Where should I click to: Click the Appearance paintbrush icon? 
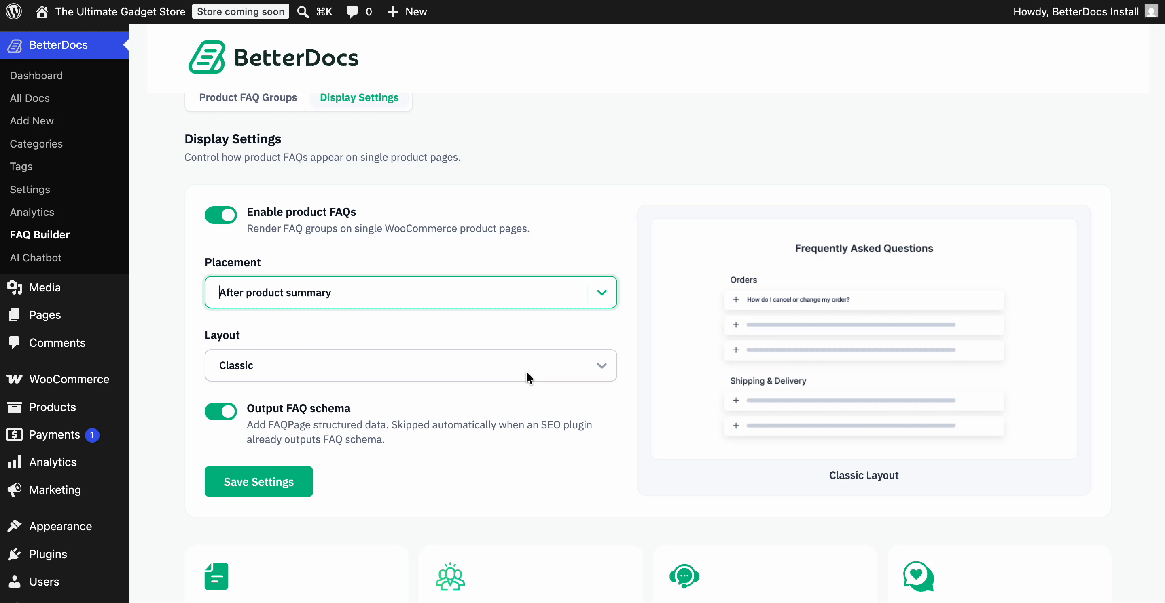(15, 526)
